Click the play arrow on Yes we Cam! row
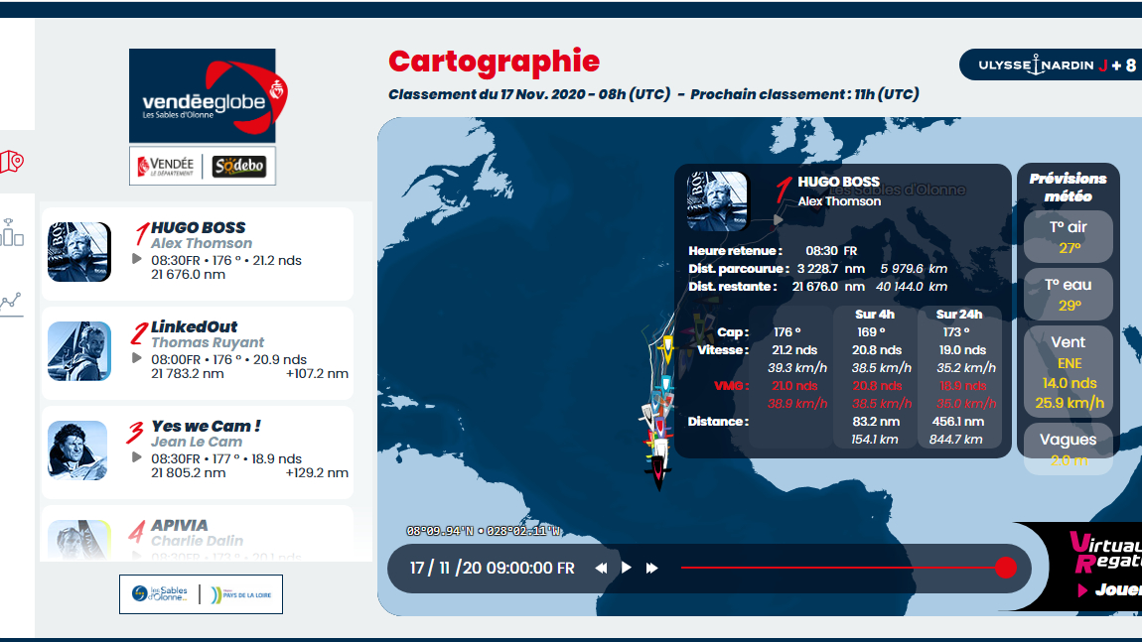 pos(137,457)
